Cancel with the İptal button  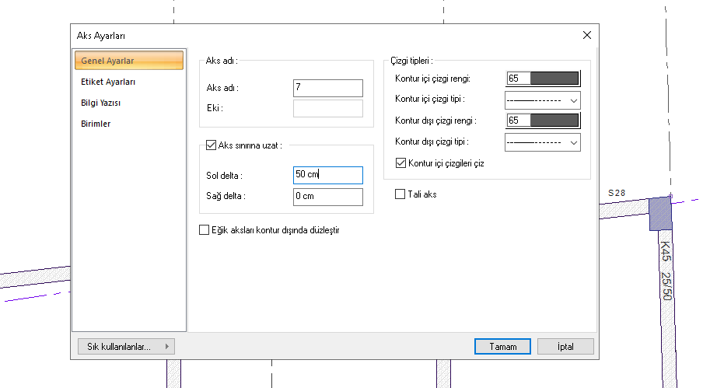coord(565,346)
